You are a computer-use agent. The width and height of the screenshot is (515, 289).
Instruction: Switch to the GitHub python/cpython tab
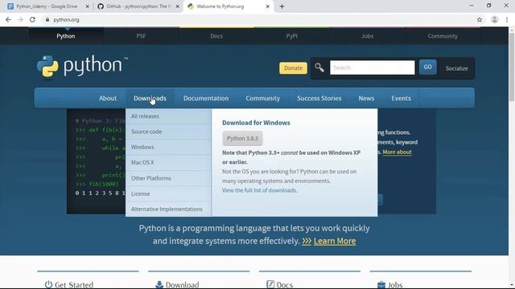(138, 6)
